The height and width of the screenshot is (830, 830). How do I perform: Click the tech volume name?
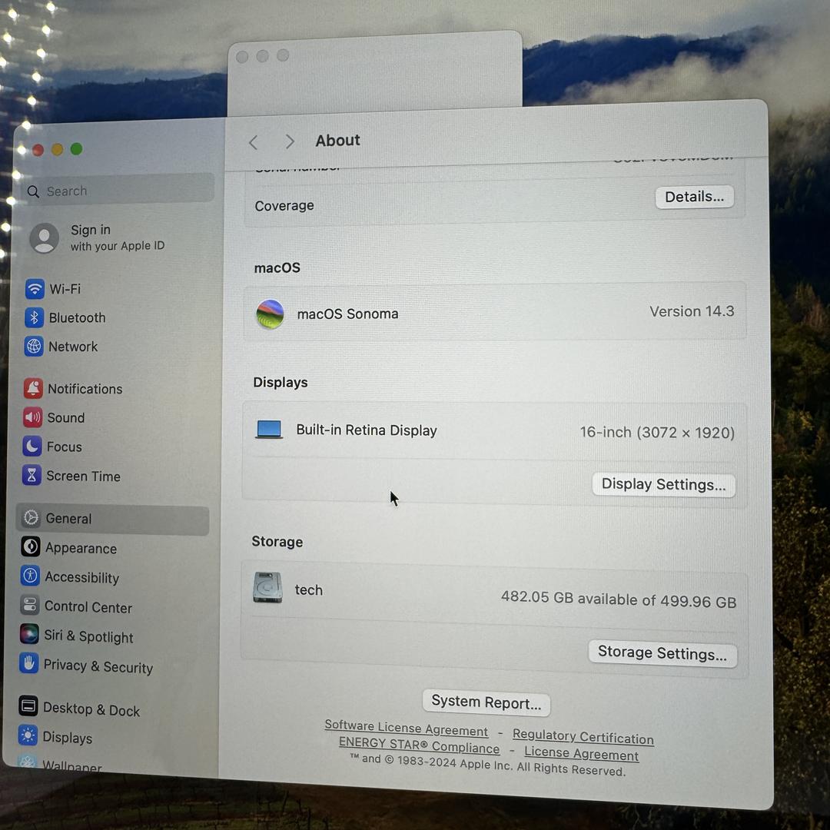click(x=309, y=589)
